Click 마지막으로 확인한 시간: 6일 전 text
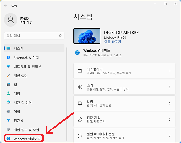Viewport: 181px width, 143px height. (x=102, y=55)
